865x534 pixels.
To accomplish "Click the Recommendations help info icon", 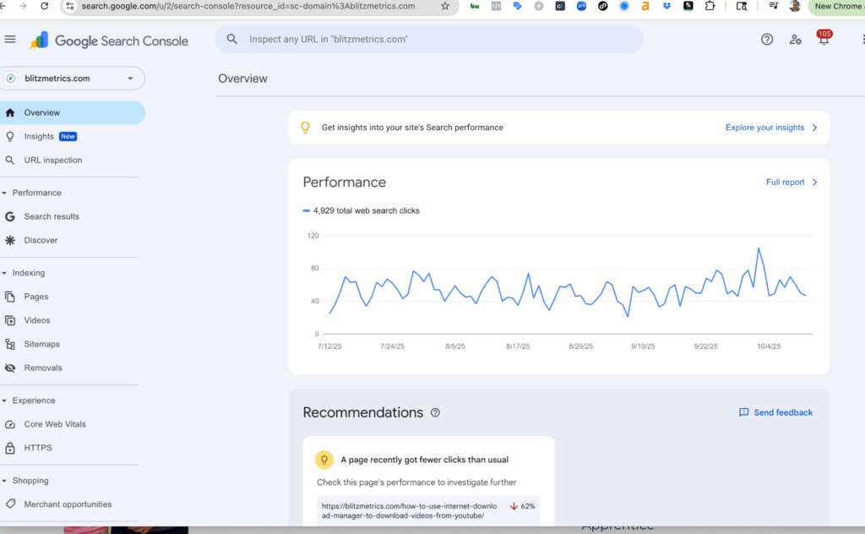I will point(436,413).
